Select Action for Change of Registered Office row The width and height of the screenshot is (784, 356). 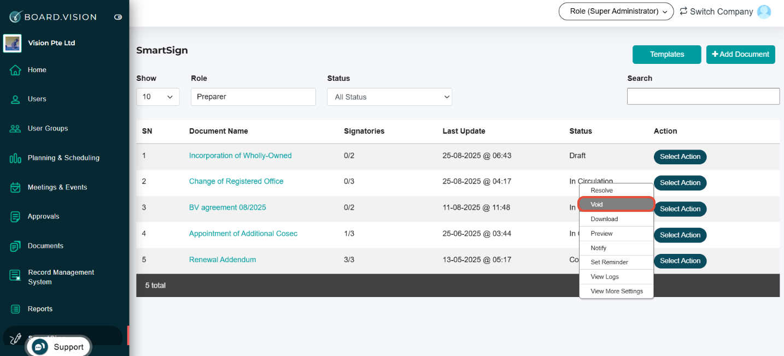[x=680, y=183]
